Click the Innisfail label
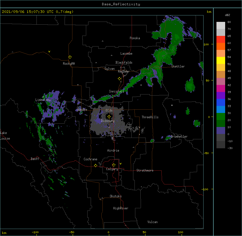 (117, 91)
